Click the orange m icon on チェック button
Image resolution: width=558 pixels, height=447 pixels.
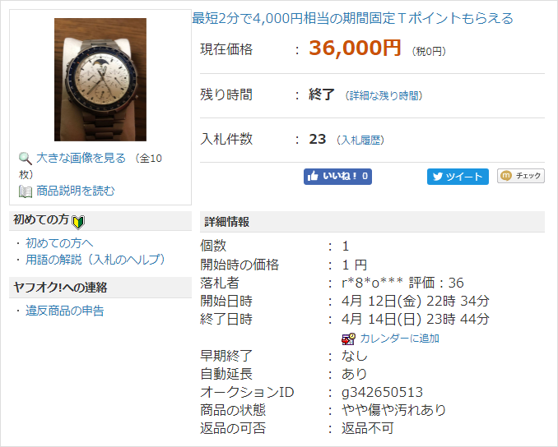505,176
